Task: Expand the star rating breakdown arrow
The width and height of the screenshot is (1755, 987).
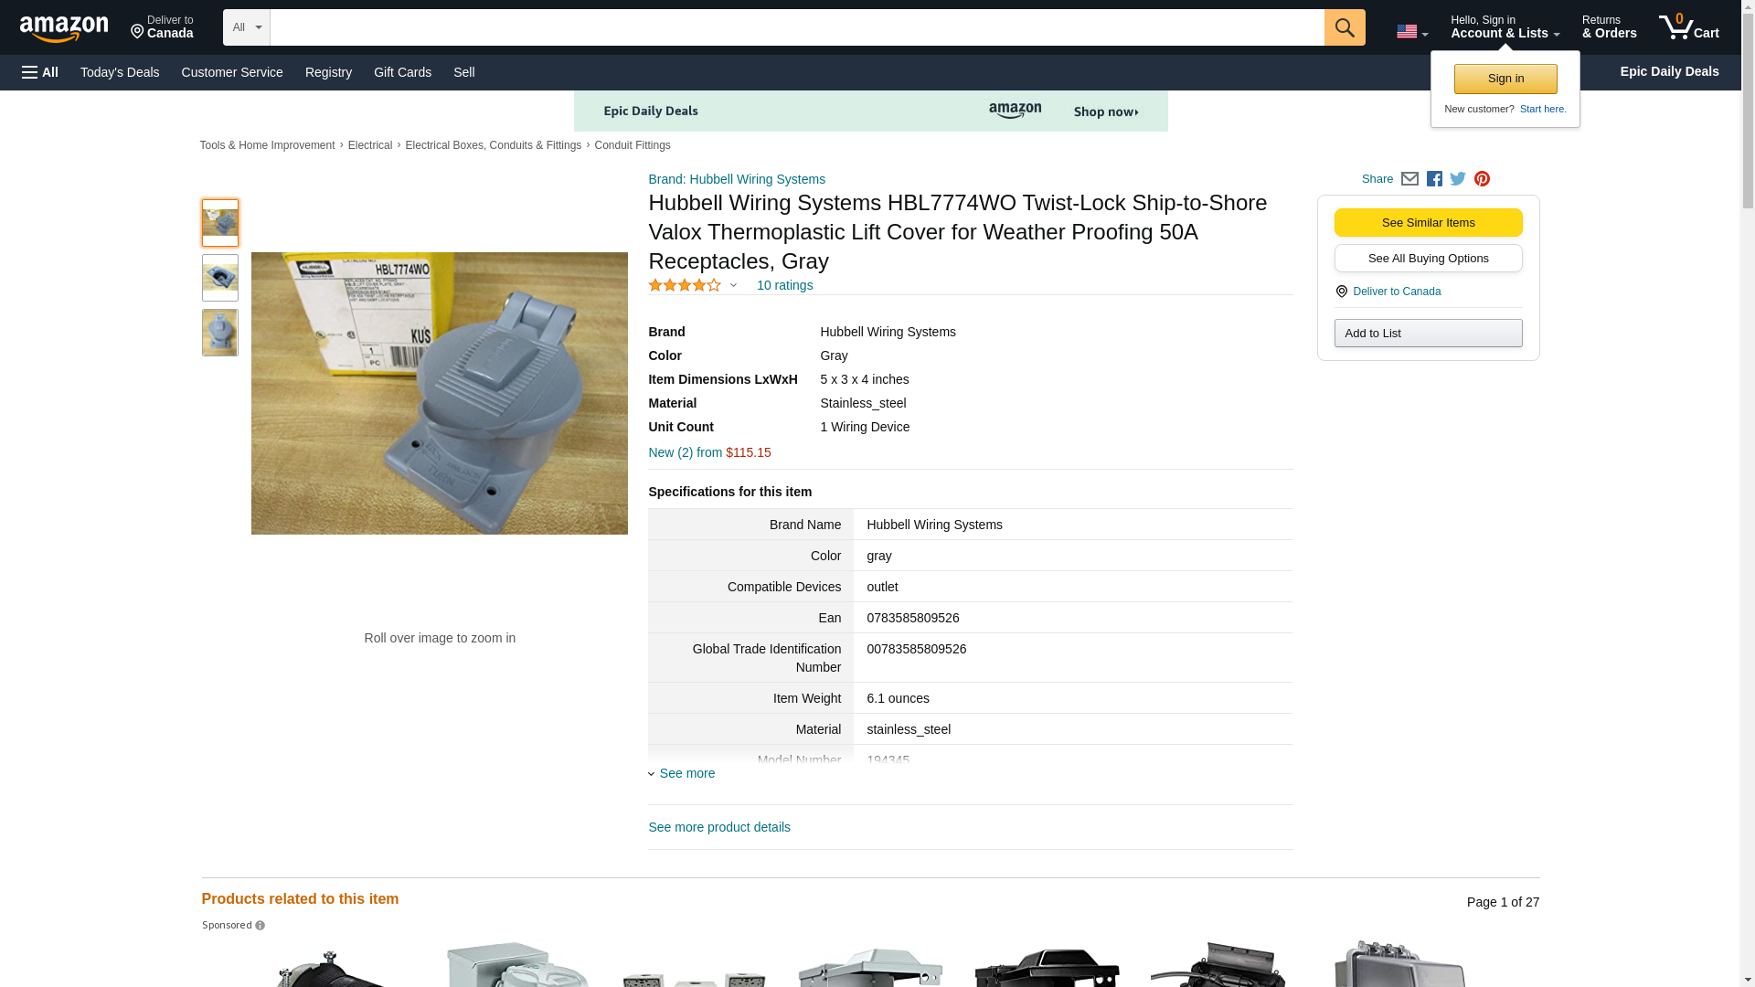Action: tap(733, 286)
